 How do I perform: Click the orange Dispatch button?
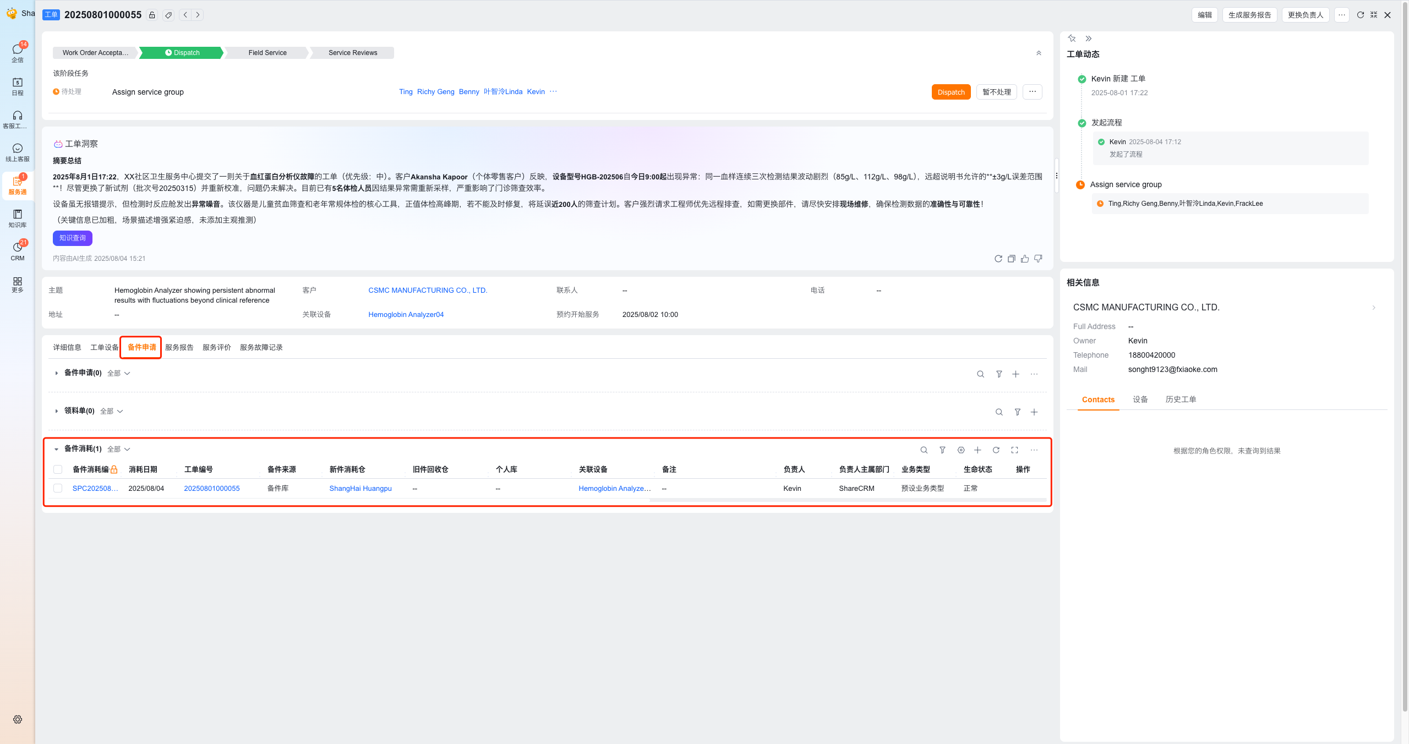pyautogui.click(x=951, y=92)
